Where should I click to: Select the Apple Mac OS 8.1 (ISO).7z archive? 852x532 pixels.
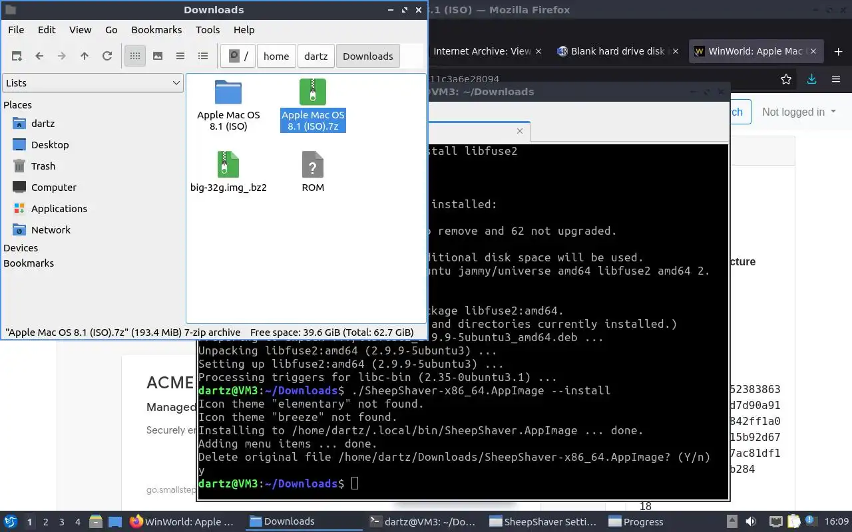[x=313, y=105]
